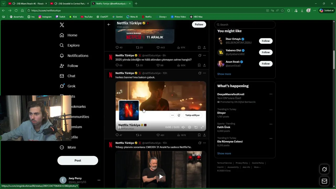Add page to favorites star
The width and height of the screenshot is (336, 189).
point(282,10)
